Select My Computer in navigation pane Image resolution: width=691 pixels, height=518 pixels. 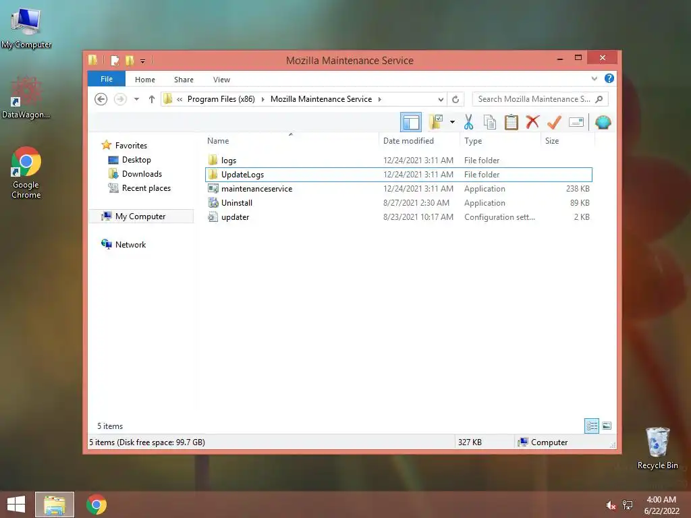point(140,217)
